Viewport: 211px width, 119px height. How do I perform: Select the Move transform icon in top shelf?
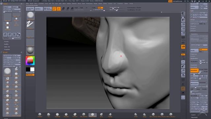pyautogui.click(x=63, y=9)
